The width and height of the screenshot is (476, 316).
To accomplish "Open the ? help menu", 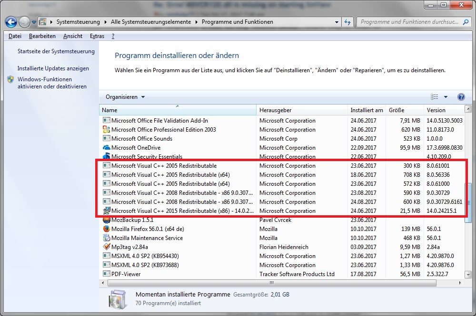I will point(113,36).
